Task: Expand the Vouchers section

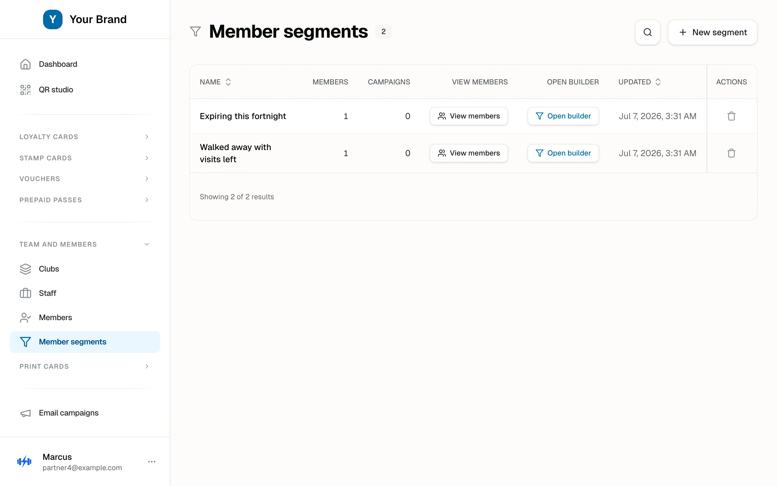Action: tap(85, 178)
